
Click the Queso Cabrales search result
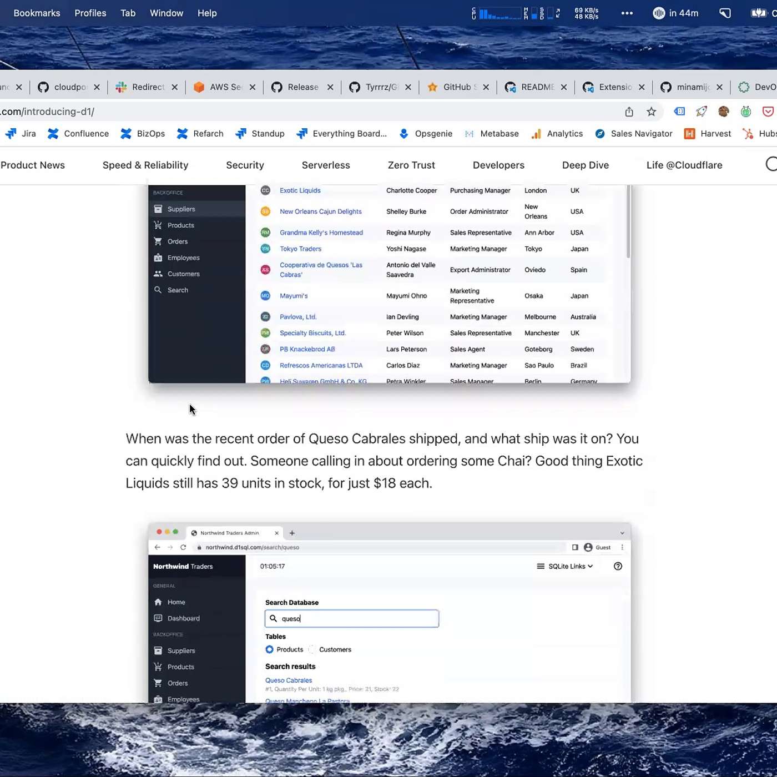tap(289, 680)
